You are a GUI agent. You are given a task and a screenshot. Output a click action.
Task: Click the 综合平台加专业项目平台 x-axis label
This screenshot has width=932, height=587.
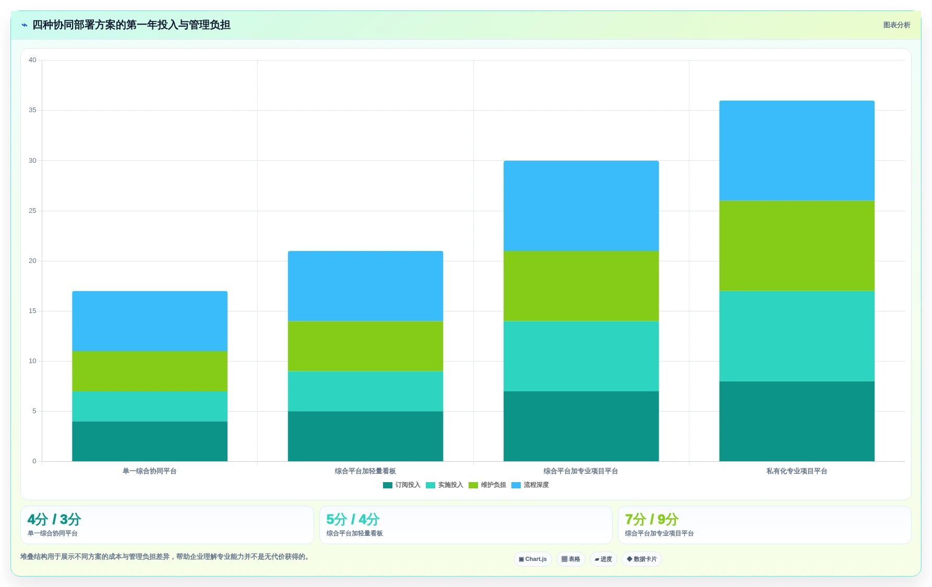581,471
